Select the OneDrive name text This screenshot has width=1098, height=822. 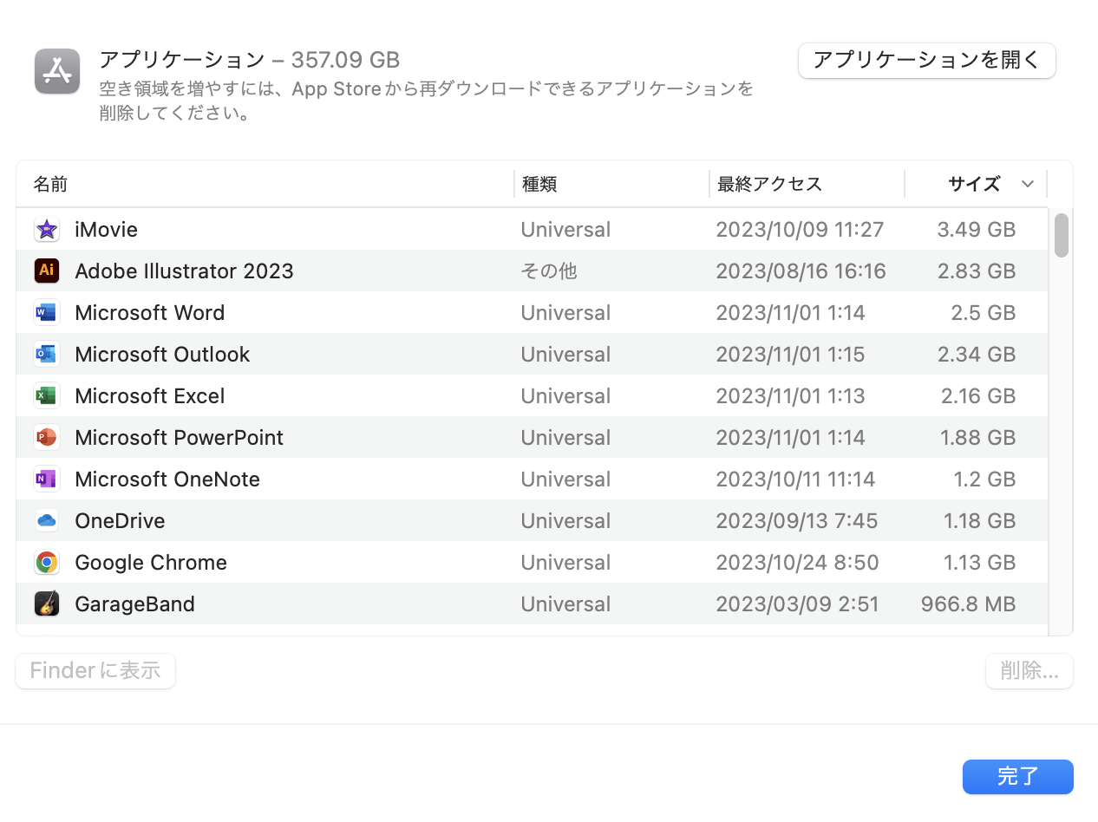120,521
